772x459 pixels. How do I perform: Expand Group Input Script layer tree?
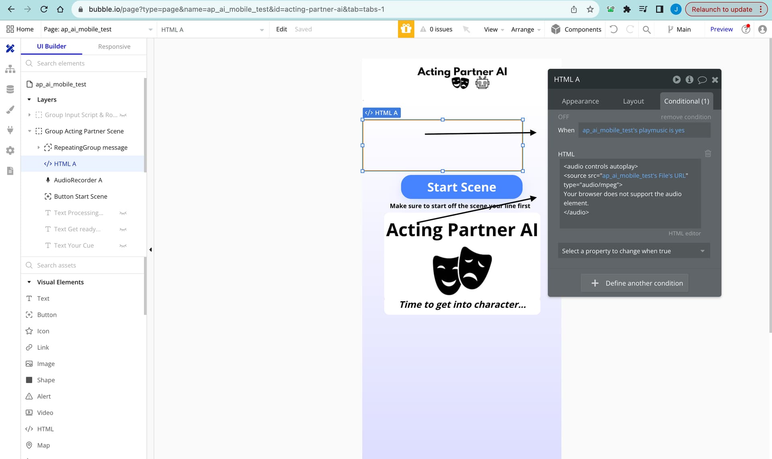pos(29,115)
